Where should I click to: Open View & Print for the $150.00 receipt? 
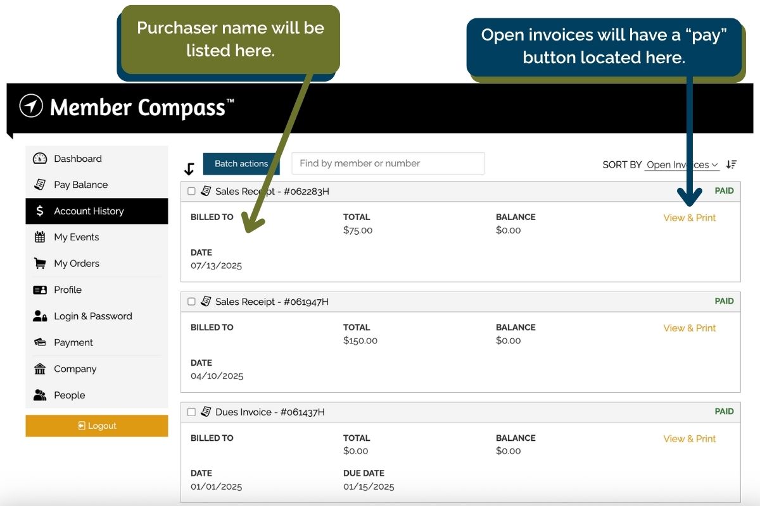(x=689, y=328)
